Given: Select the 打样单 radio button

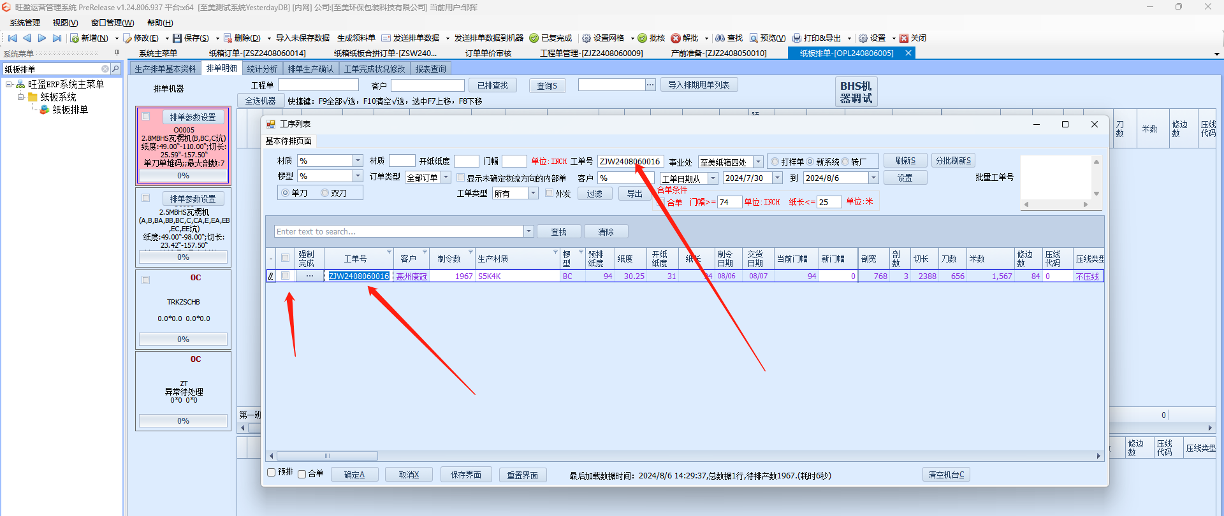Looking at the screenshot, I should pos(775,162).
